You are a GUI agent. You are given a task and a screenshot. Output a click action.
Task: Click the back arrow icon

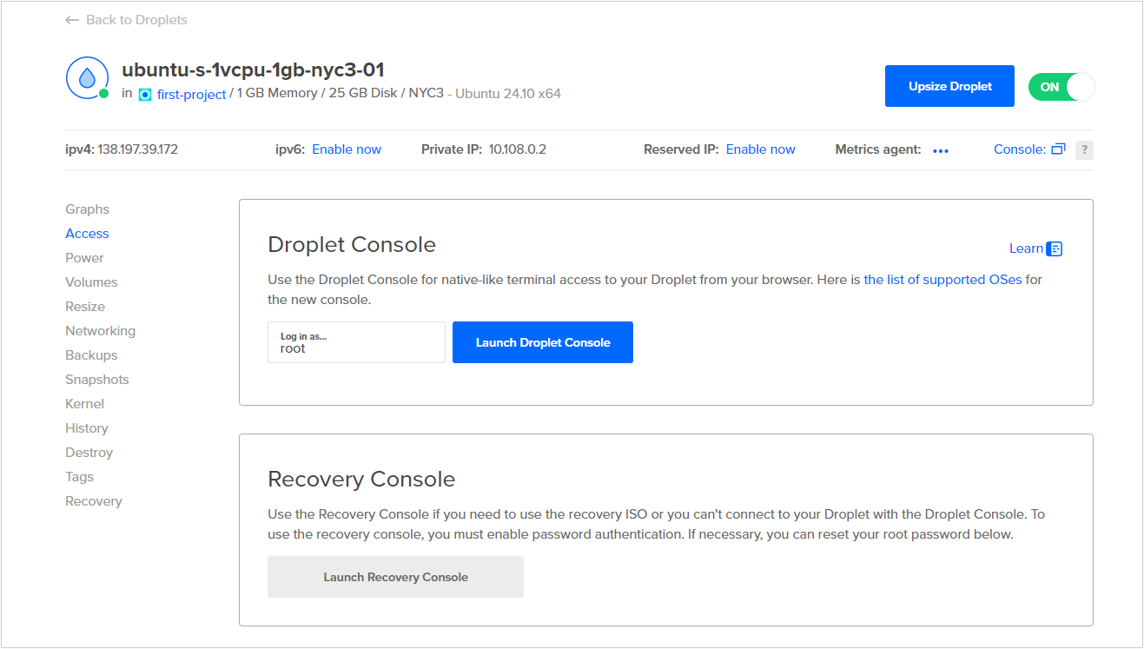pyautogui.click(x=72, y=20)
